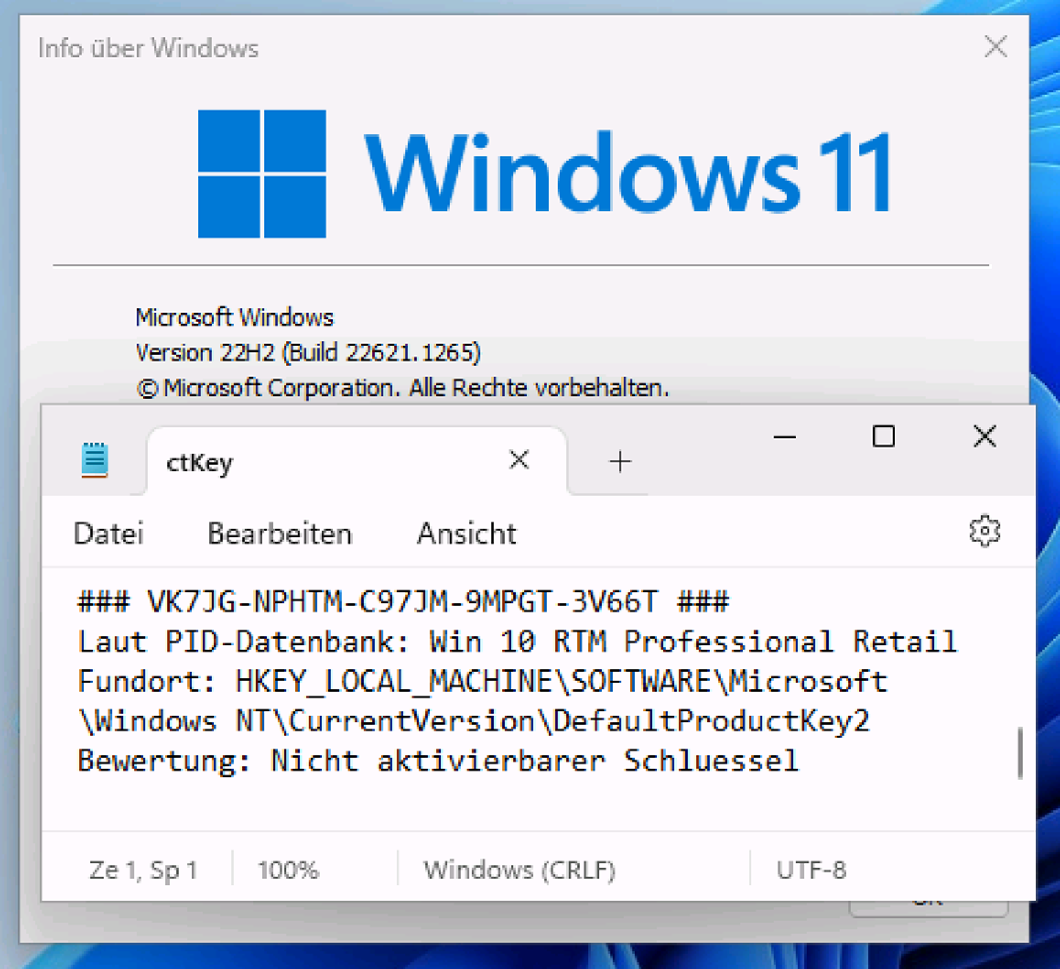
Task: Click the Windows (CRLF) line ending indicator
Action: click(x=519, y=870)
